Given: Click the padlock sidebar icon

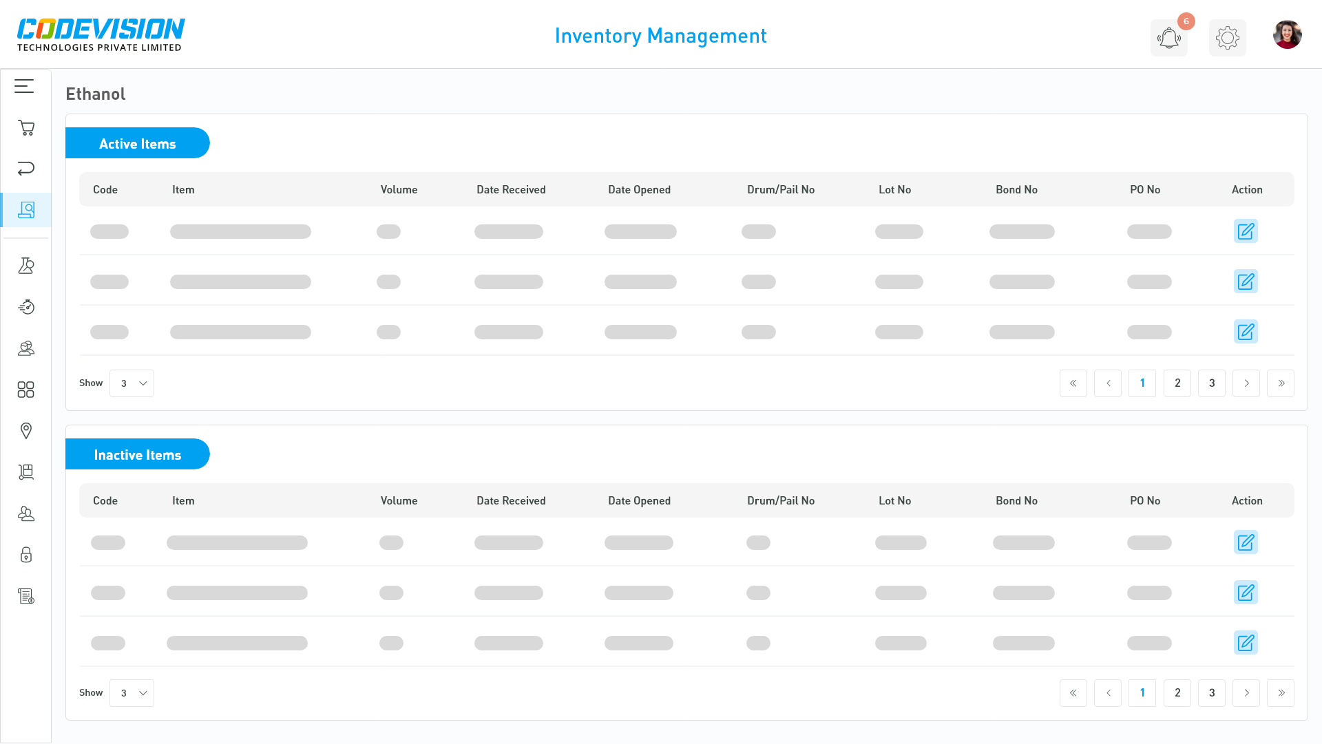Looking at the screenshot, I should (26, 555).
